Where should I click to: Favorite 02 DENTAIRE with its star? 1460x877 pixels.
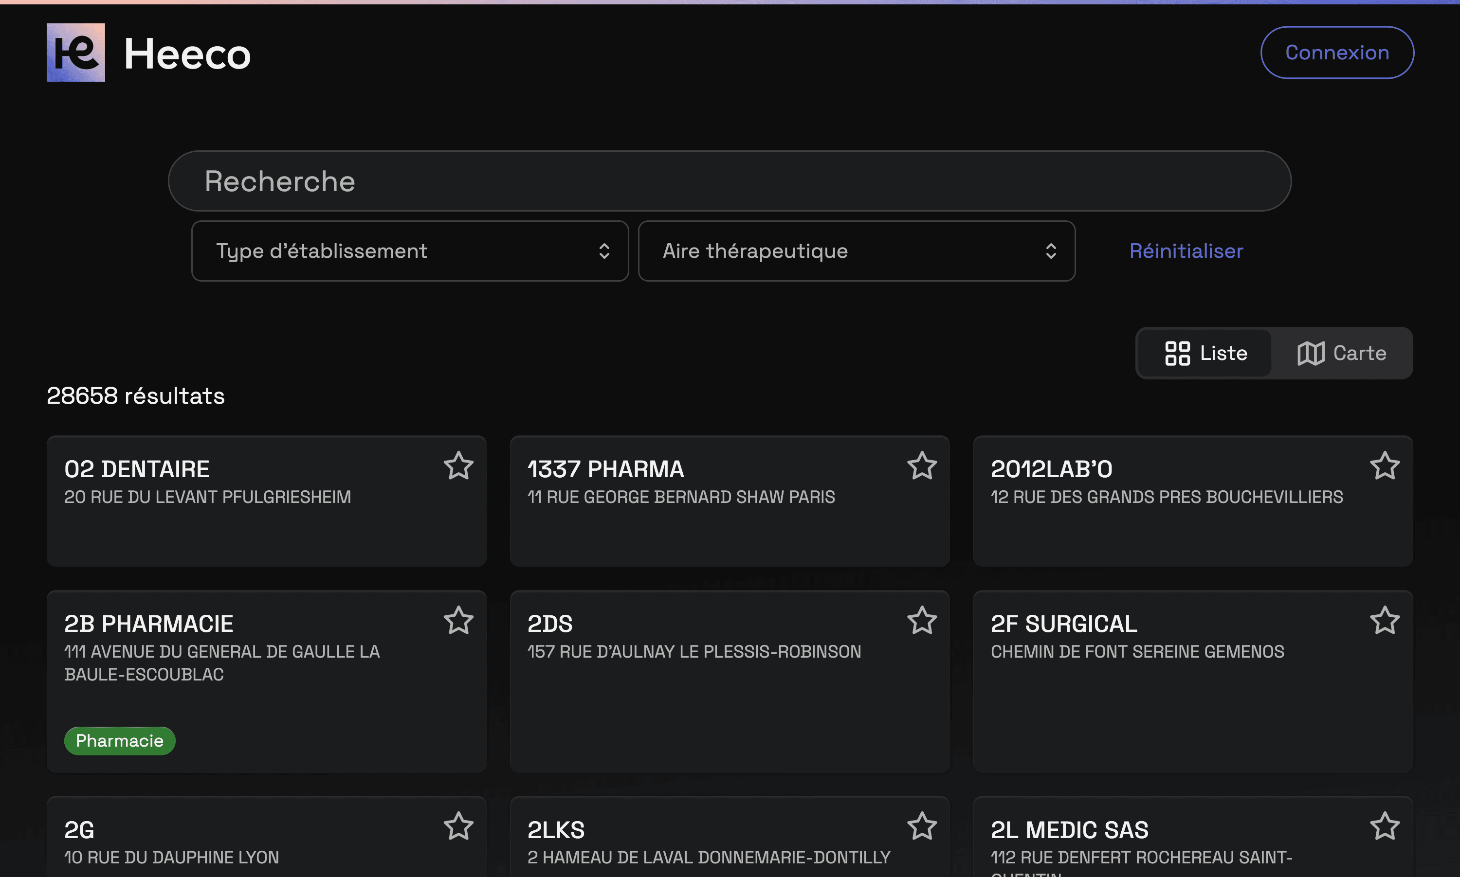tap(459, 465)
